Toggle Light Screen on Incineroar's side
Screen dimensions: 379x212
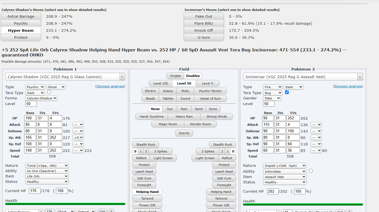(x=205, y=158)
